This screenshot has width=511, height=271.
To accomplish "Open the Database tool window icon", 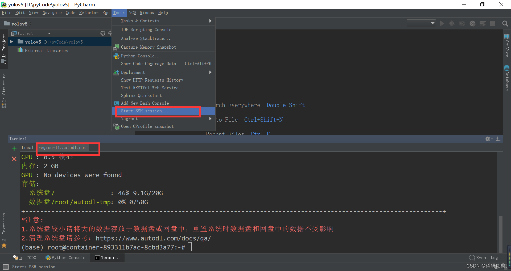I will click(x=507, y=77).
